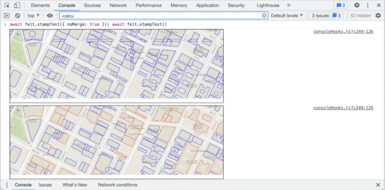Show the console sidebar icon
This screenshot has height=190, width=385.
click(x=7, y=16)
